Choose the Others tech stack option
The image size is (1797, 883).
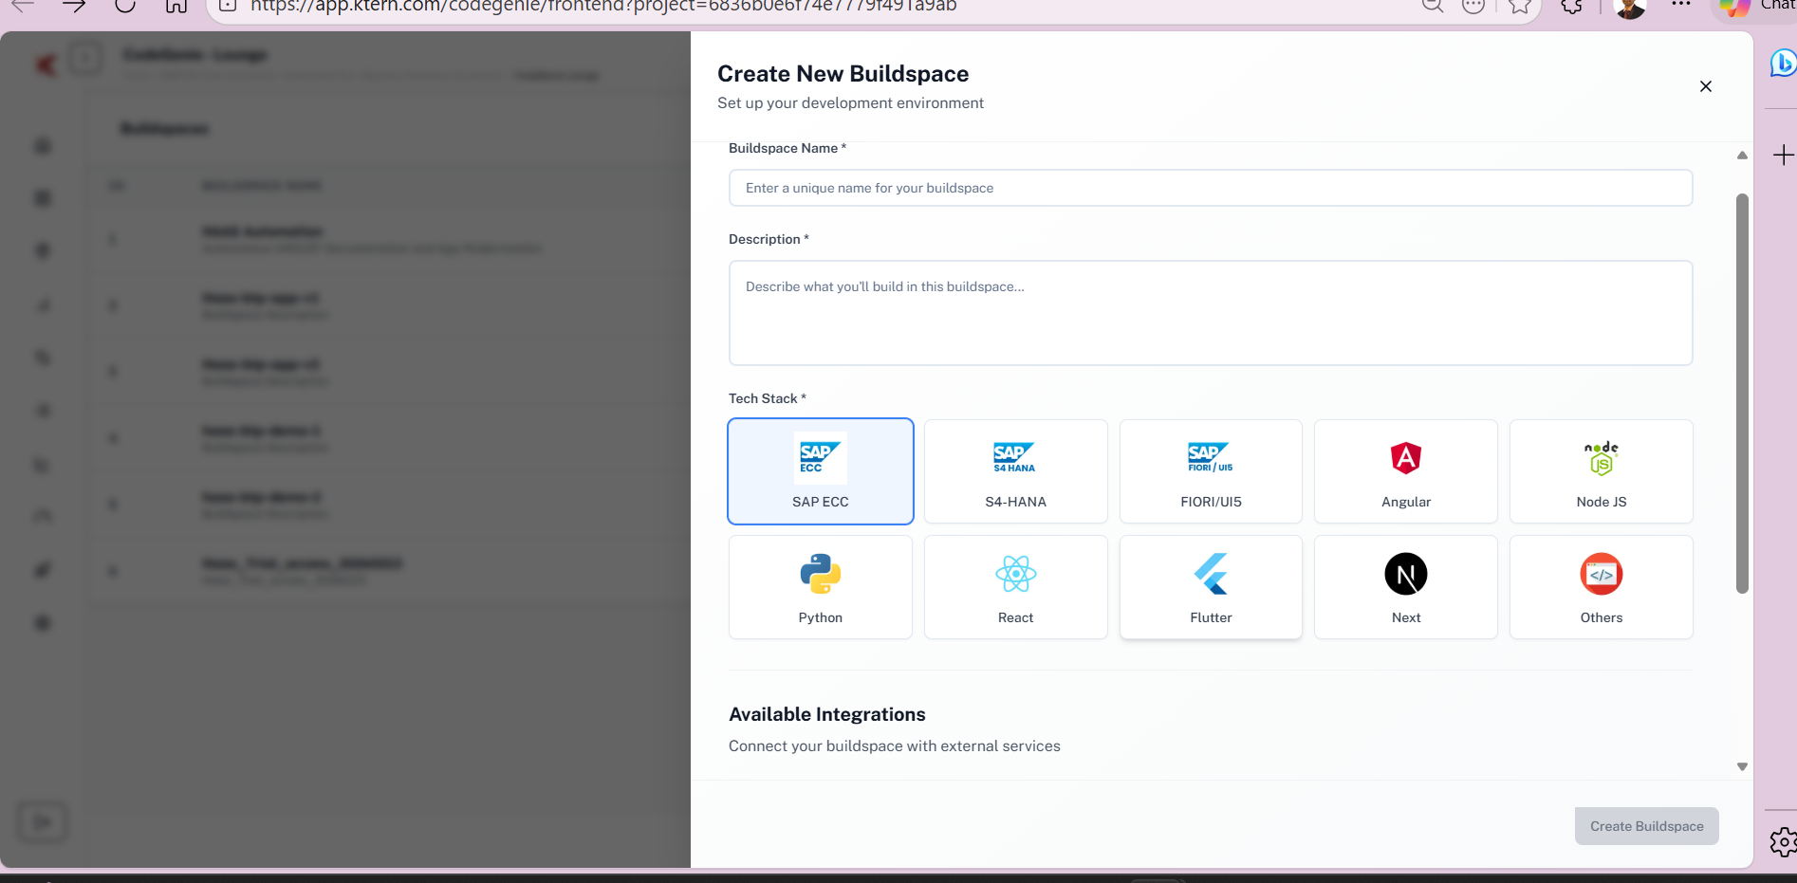click(x=1601, y=587)
